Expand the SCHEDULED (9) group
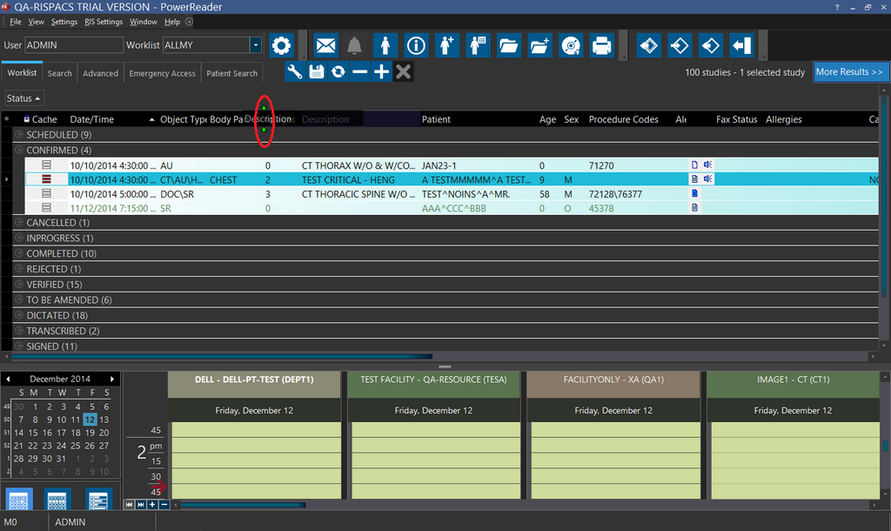The height and width of the screenshot is (531, 891). point(19,135)
